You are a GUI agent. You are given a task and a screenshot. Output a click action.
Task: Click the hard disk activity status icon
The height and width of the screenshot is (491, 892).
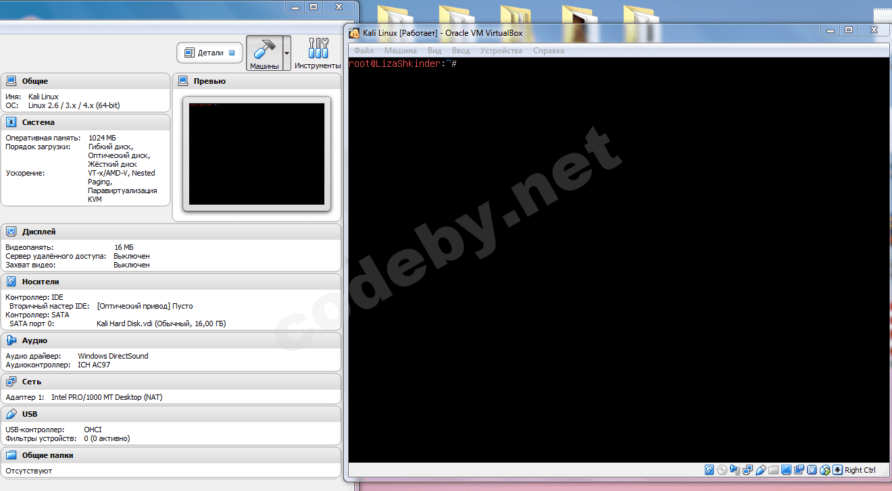pos(710,470)
